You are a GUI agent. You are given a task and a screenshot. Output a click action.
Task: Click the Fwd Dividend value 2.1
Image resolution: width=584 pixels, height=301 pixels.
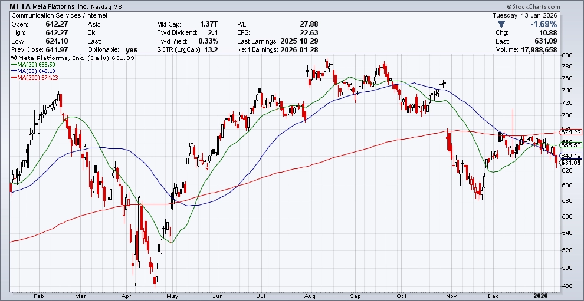214,33
